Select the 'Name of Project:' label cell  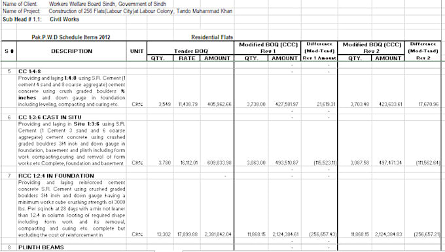[22, 11]
